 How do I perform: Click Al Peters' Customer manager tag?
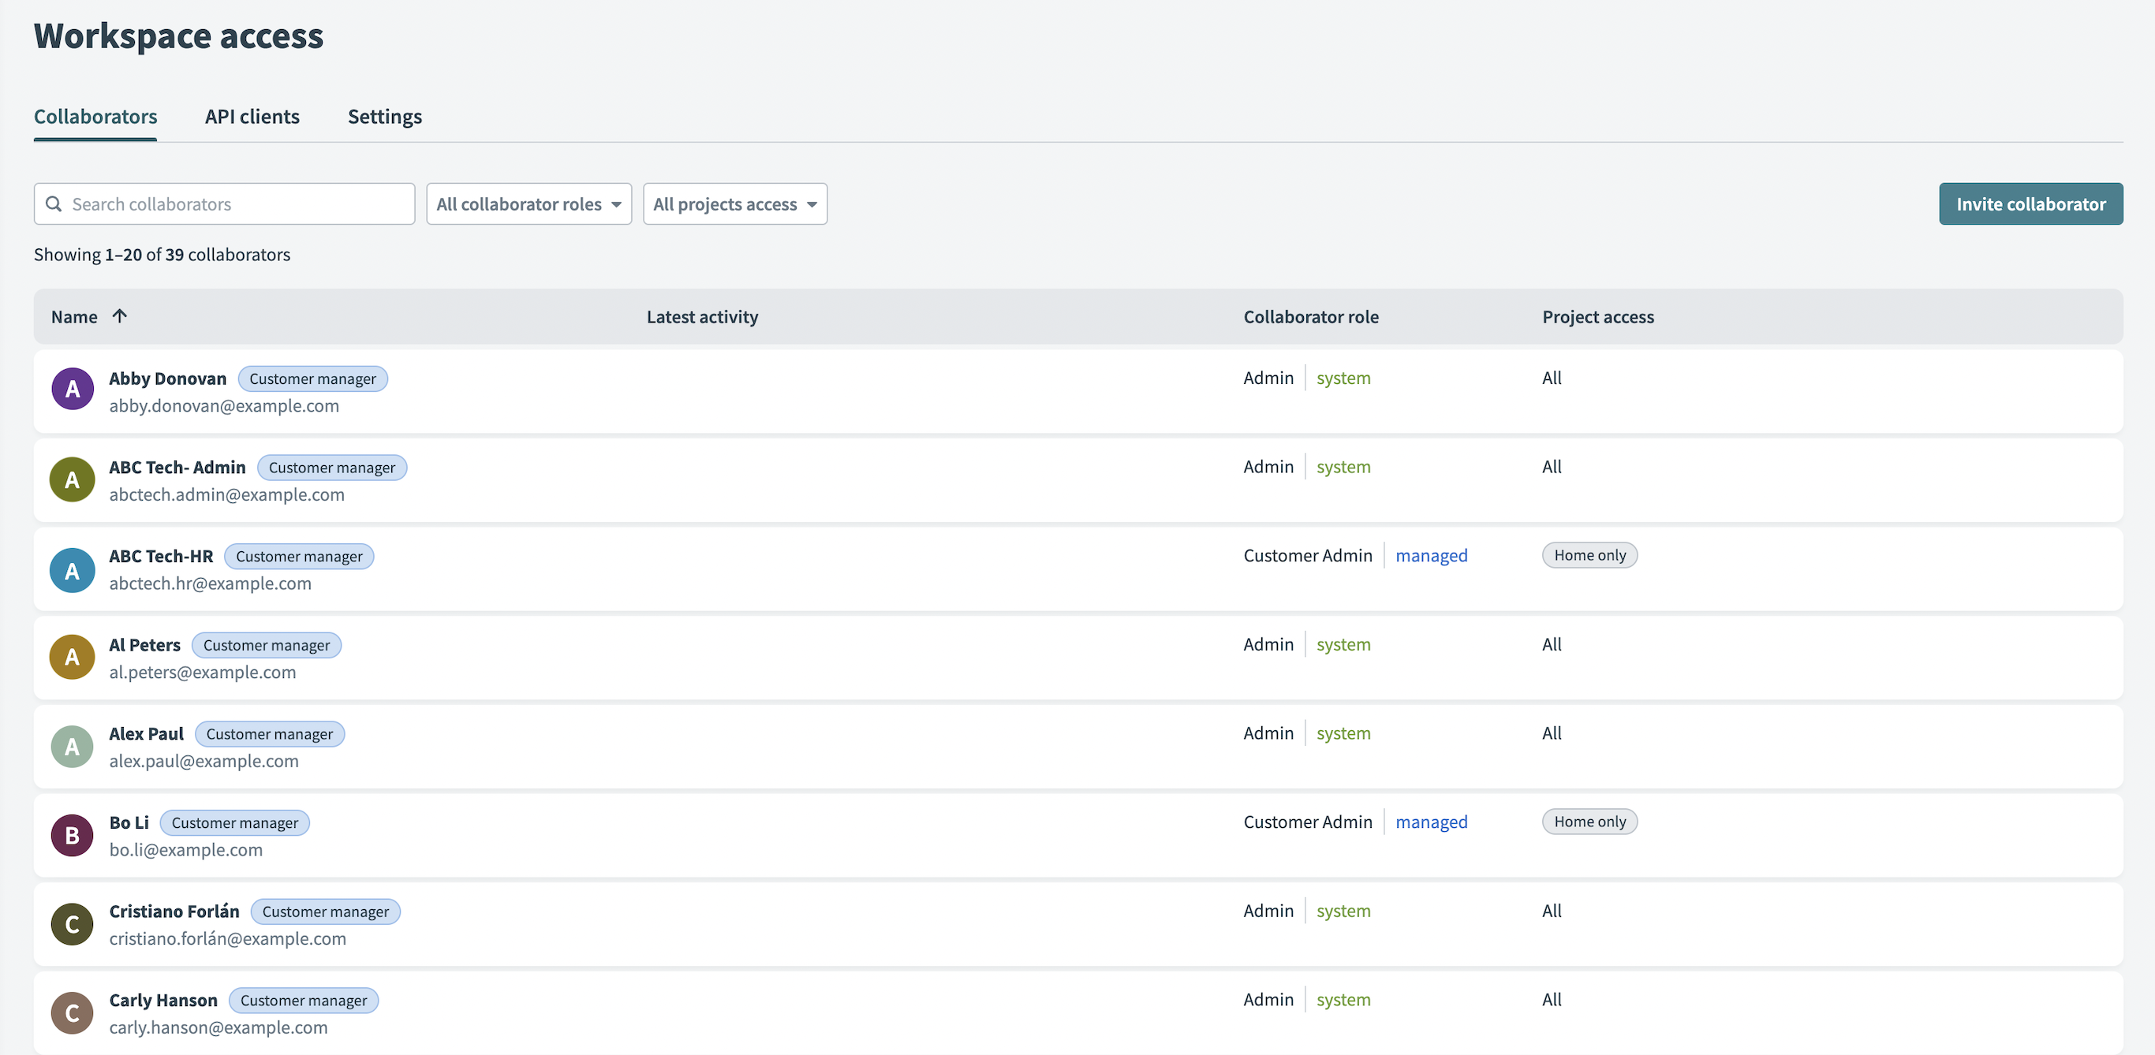point(267,645)
